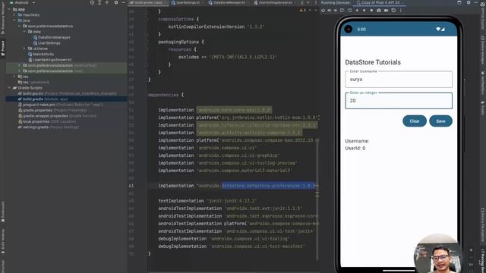
Task: Click the emulator home circle icon
Action: [364, 10]
